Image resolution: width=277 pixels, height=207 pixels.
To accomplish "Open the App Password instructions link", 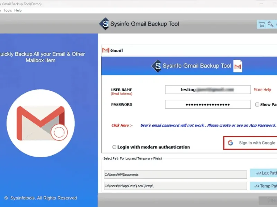I will click(208, 125).
